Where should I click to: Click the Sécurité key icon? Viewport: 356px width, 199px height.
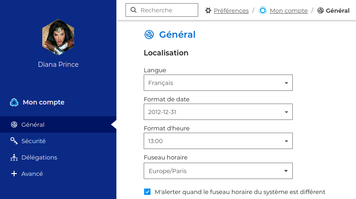tap(14, 141)
